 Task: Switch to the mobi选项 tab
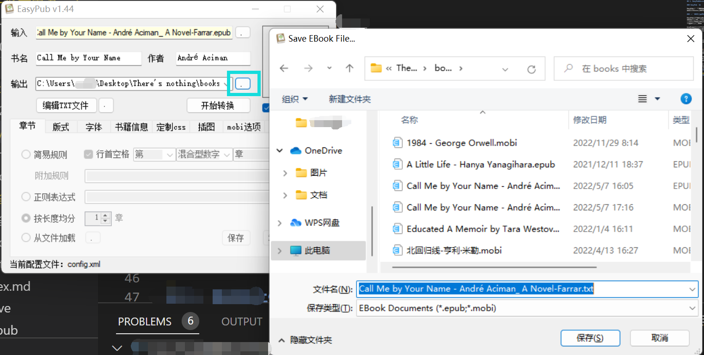click(x=244, y=127)
